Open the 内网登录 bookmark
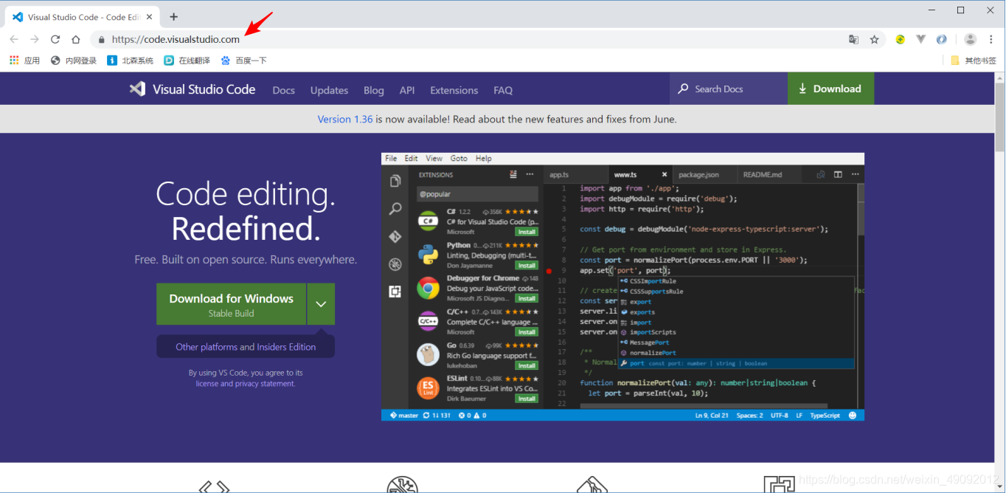 (x=74, y=61)
